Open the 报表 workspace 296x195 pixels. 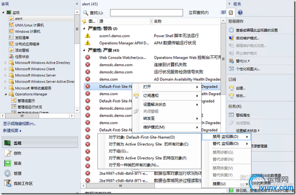point(17,163)
